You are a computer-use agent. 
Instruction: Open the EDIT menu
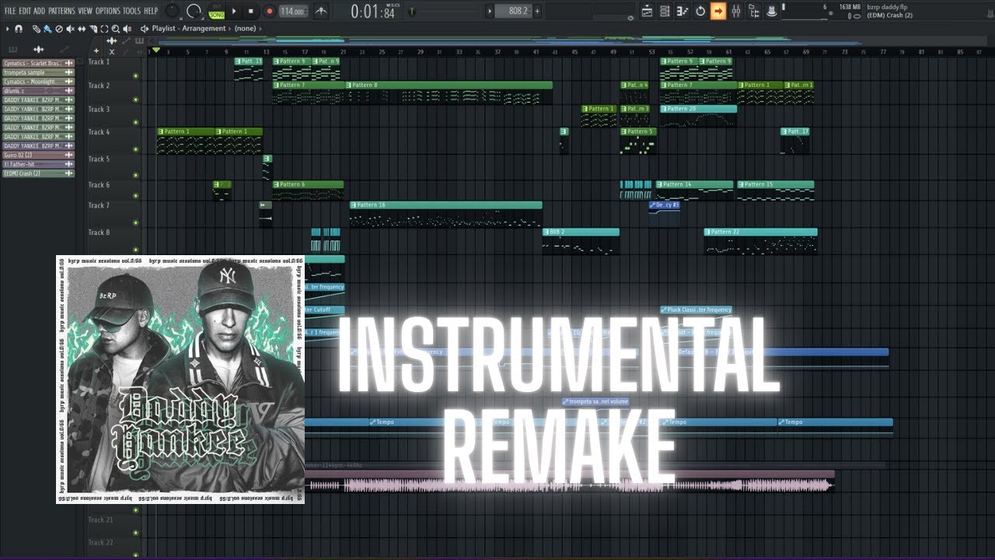point(25,11)
